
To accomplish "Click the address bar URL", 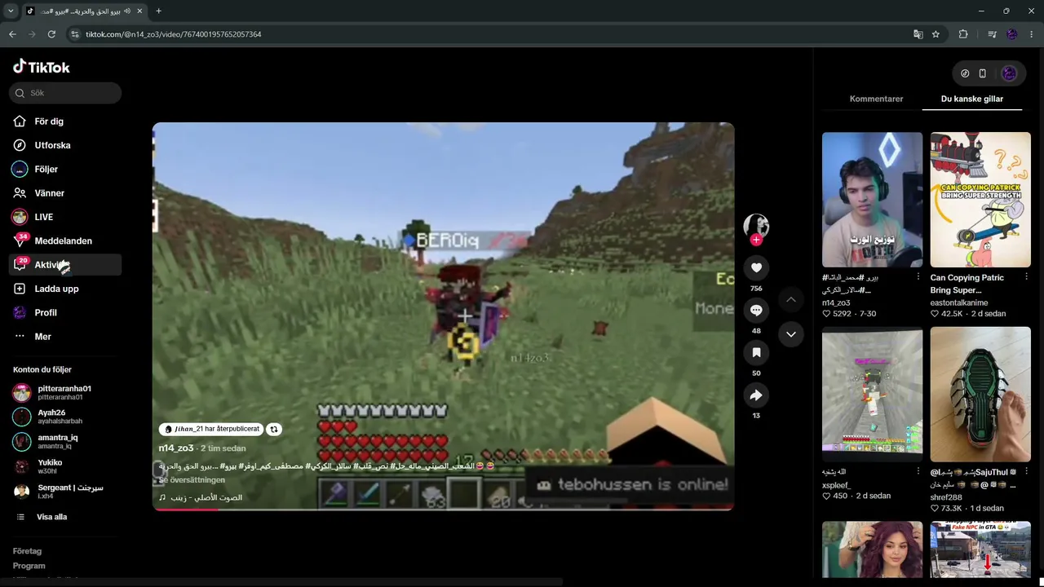I will tap(174, 34).
